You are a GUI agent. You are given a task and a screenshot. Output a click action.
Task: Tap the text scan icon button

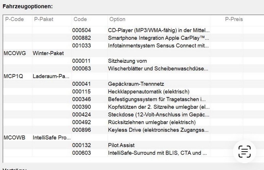tap(244, 151)
